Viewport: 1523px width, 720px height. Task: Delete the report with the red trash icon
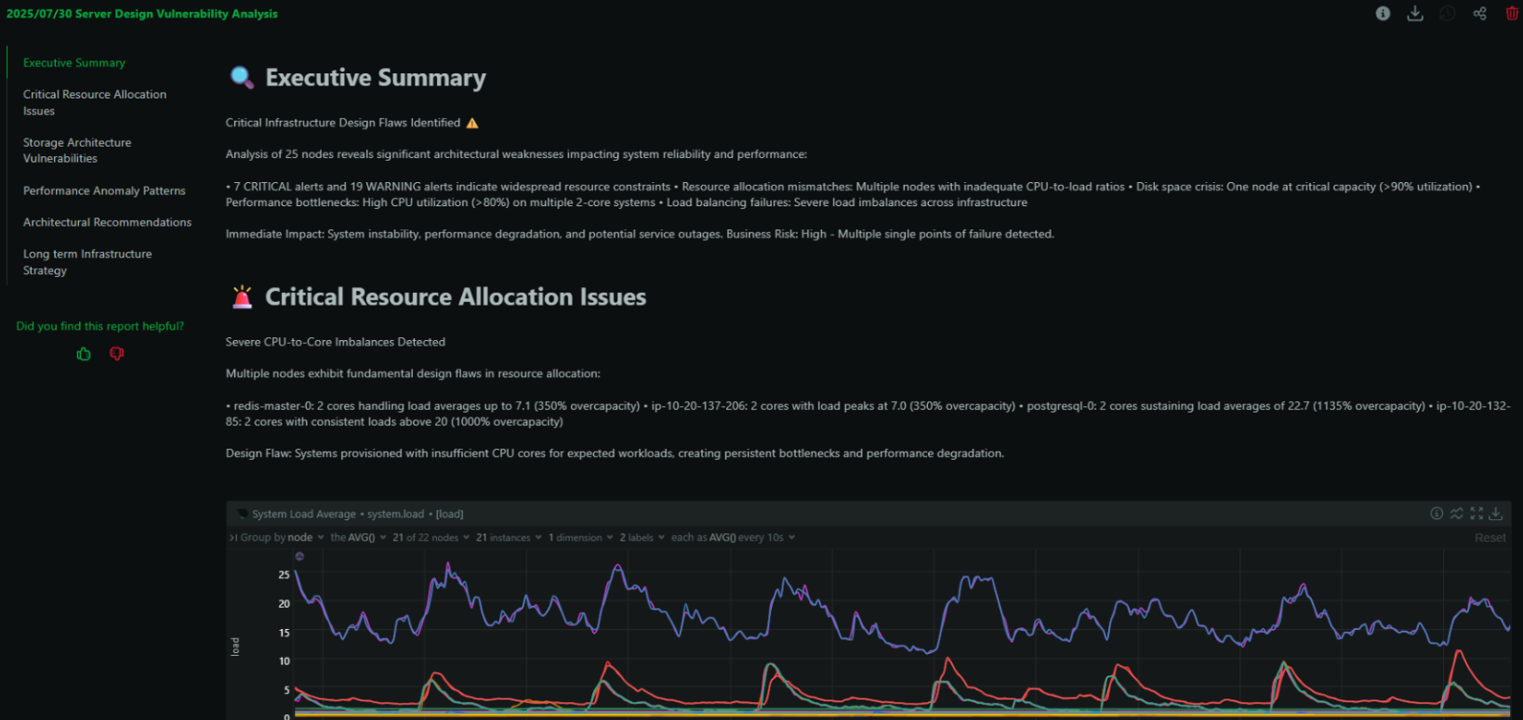pyautogui.click(x=1512, y=13)
